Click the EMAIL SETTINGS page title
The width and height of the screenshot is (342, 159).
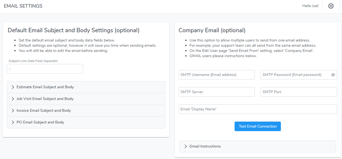[23, 6]
